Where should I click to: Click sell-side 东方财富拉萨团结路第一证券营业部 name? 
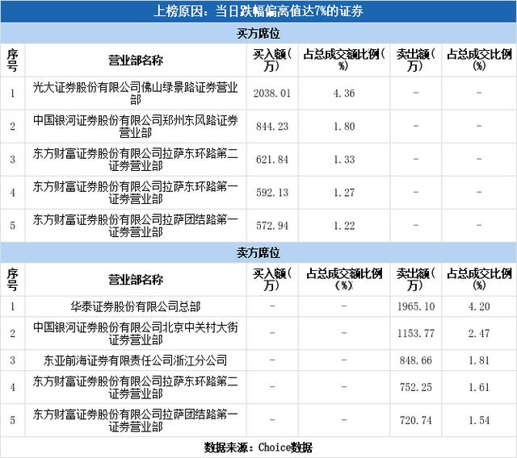coord(136,420)
